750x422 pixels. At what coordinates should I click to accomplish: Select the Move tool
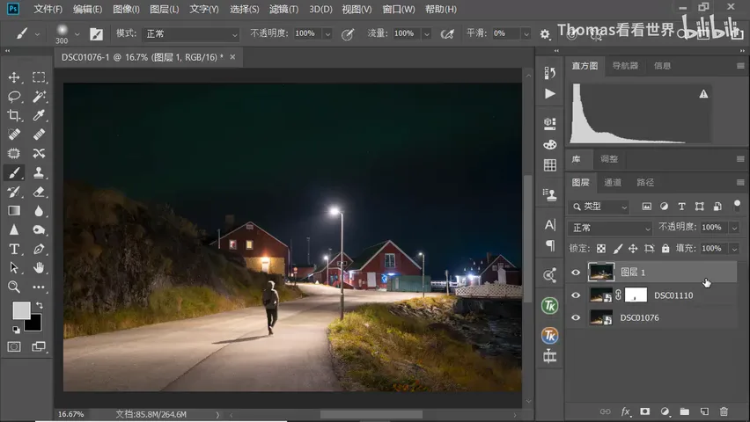pyautogui.click(x=14, y=77)
